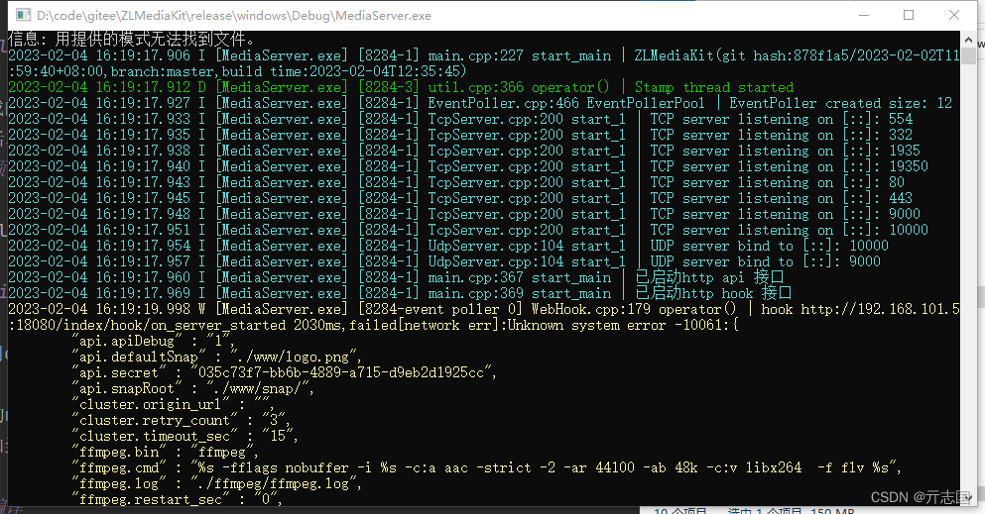Screen dimensions: 985x514
Task: Click 'EventPoller.cpp:466 EventPollerPool' text
Action: [566, 103]
